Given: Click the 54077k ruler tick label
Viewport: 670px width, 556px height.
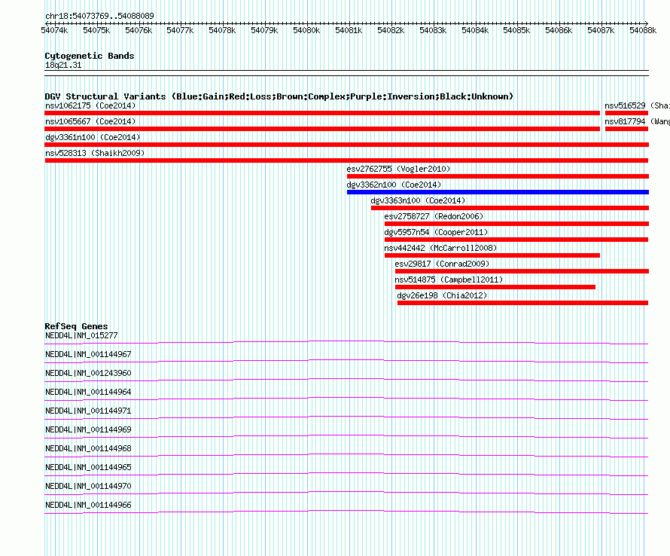Looking at the screenshot, I should (x=180, y=30).
